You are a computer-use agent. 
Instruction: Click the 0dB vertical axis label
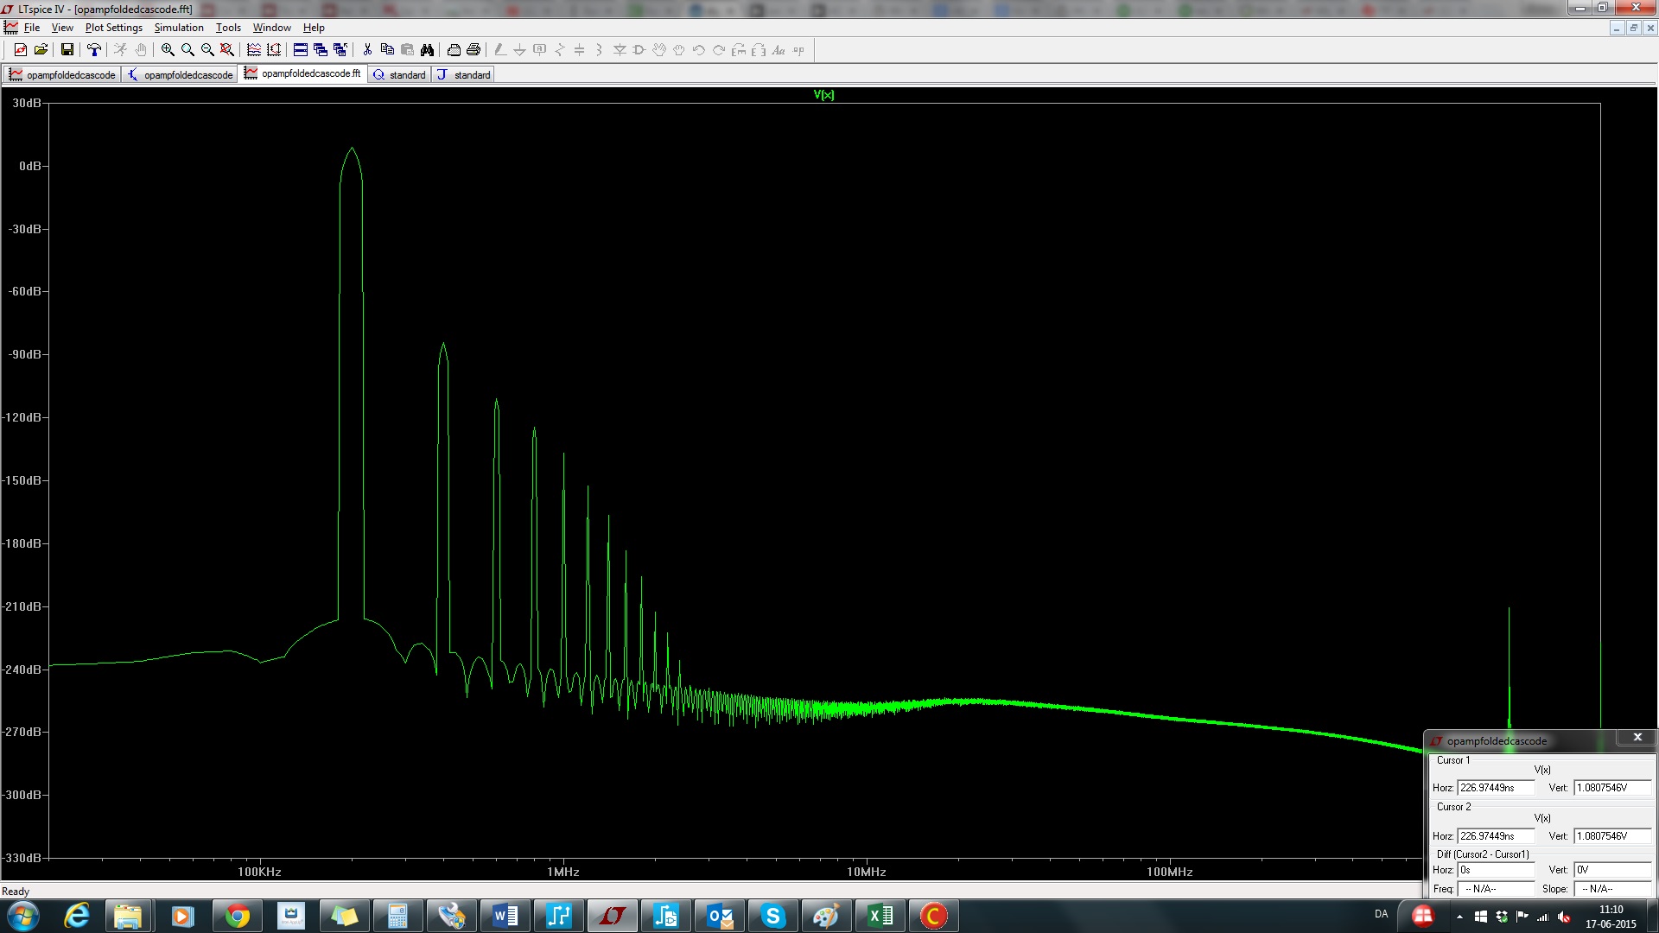click(29, 166)
